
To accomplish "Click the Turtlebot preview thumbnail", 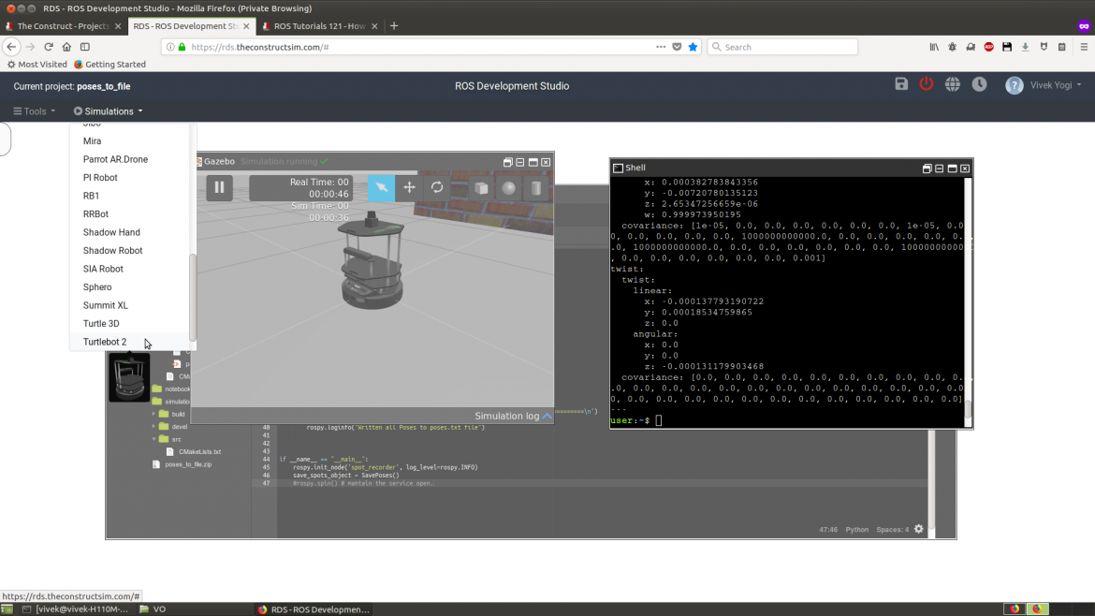I will [x=129, y=377].
